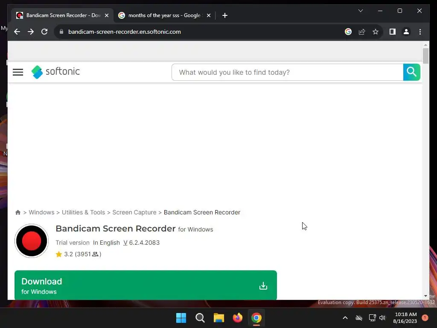The height and width of the screenshot is (328, 437).
Task: Open the Screen Capture breadcrumb
Action: point(134,212)
